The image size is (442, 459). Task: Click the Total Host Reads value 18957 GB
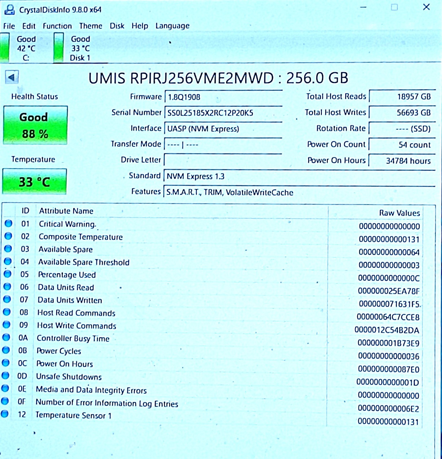tap(402, 96)
